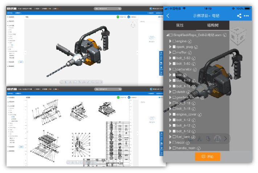This screenshot has width=258, height=173.
Task: Show info for the engine part
Action: (x=190, y=42)
